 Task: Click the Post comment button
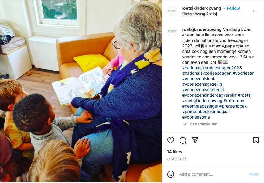254,174
